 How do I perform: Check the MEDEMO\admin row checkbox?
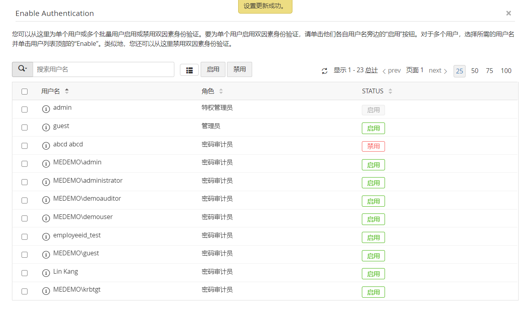(x=25, y=164)
